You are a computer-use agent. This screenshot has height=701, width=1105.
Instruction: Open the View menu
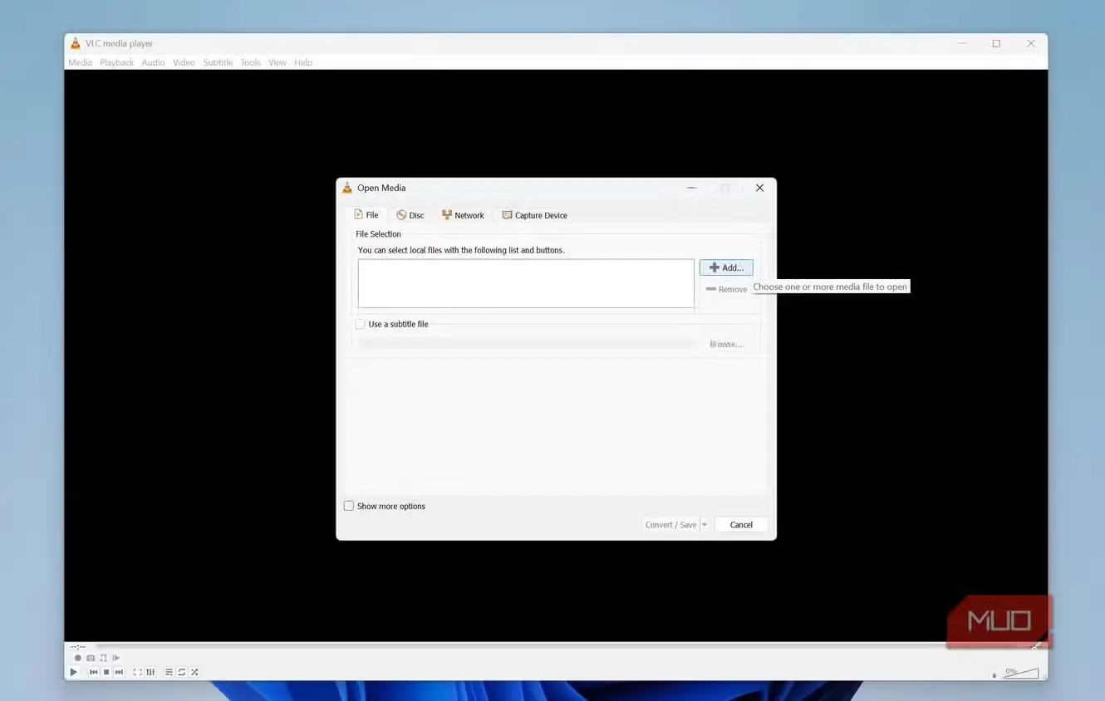pos(277,62)
